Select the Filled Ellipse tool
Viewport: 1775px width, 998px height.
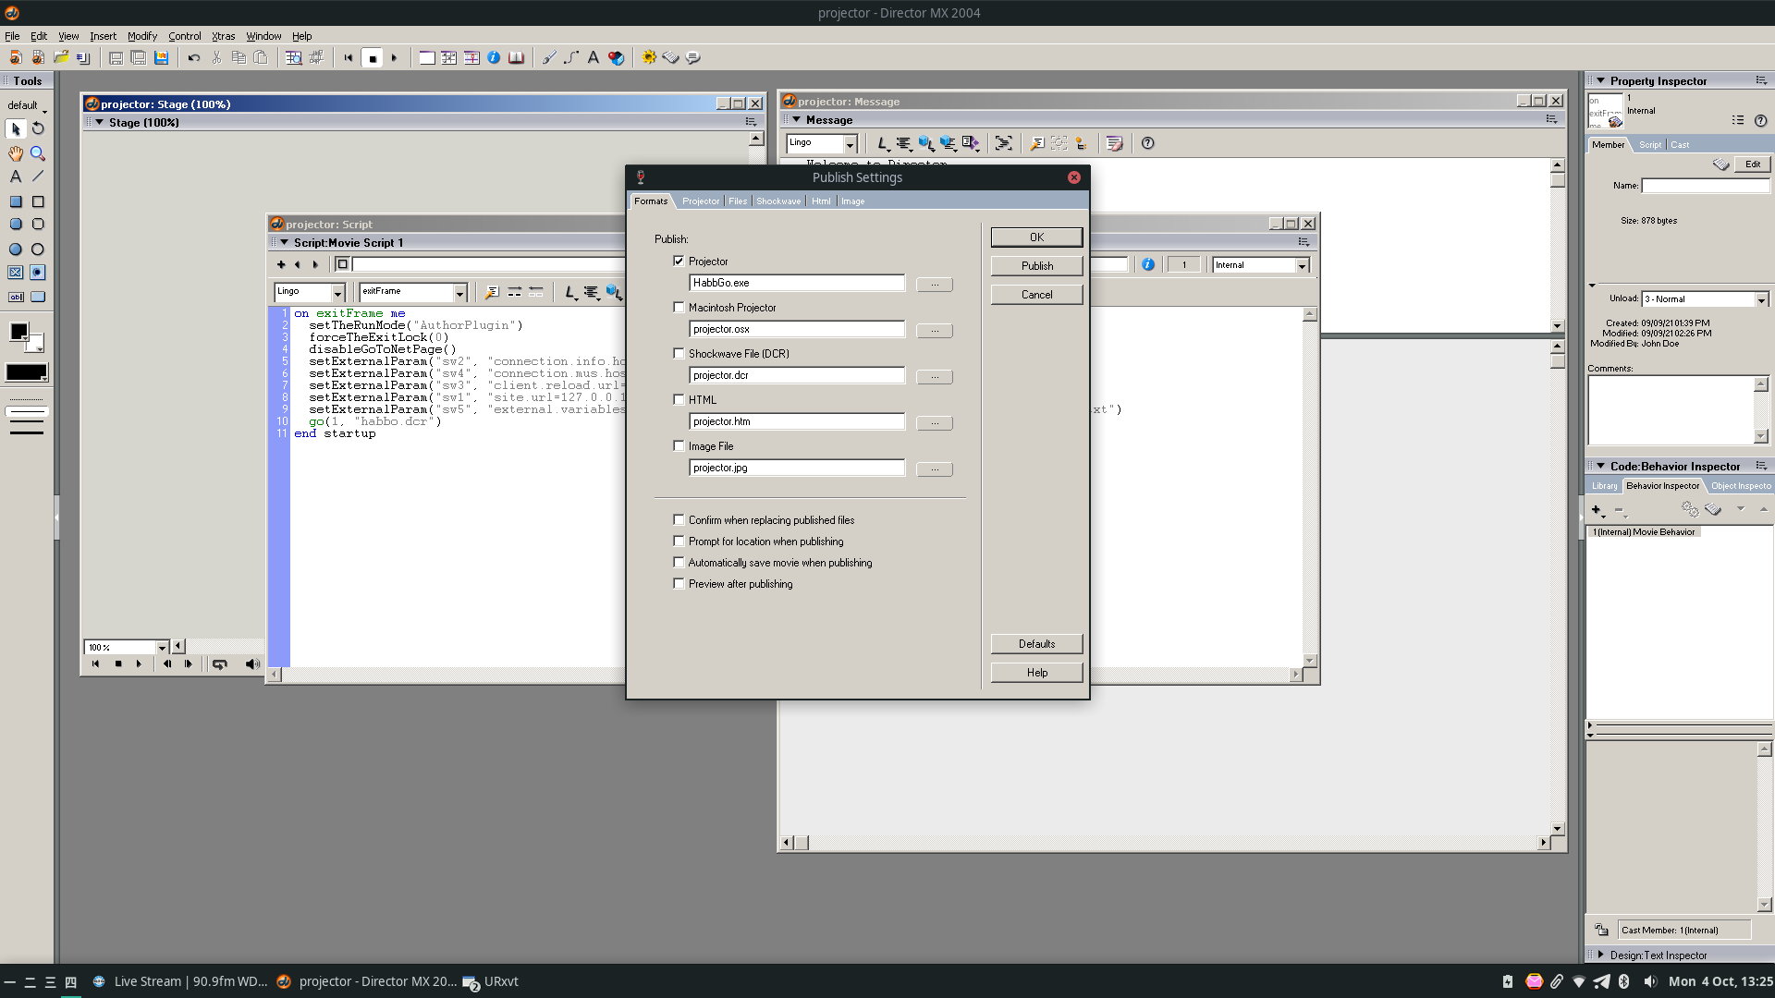16,249
